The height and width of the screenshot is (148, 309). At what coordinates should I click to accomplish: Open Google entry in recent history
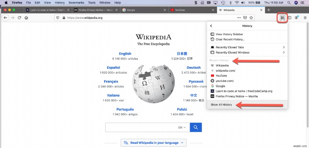(247, 86)
